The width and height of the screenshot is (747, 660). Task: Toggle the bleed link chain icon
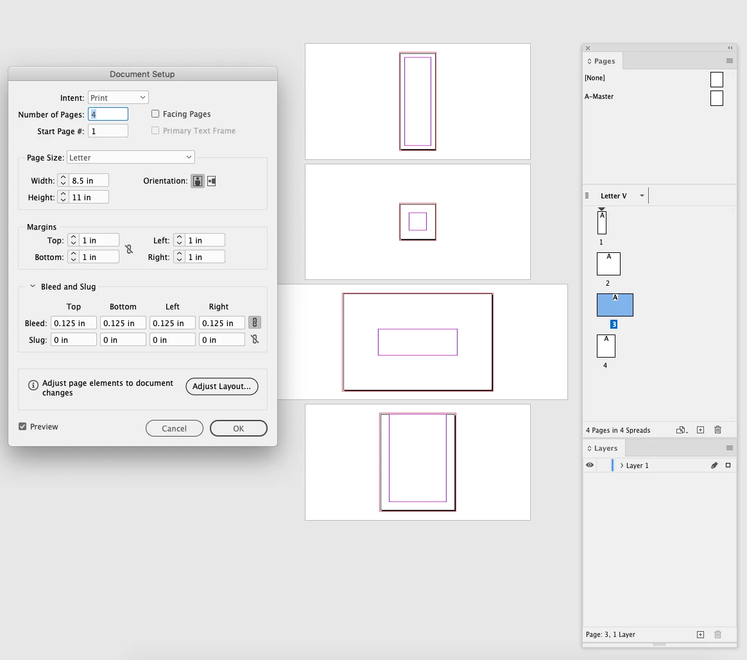click(254, 322)
